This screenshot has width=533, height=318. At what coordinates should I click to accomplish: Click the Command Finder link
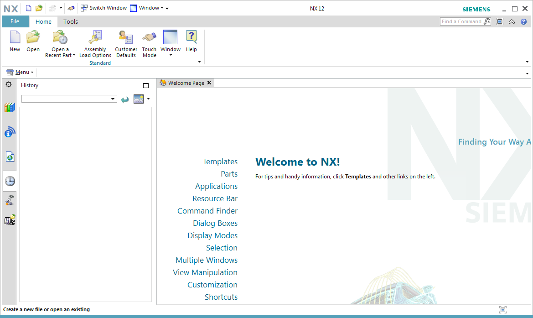[x=207, y=211]
